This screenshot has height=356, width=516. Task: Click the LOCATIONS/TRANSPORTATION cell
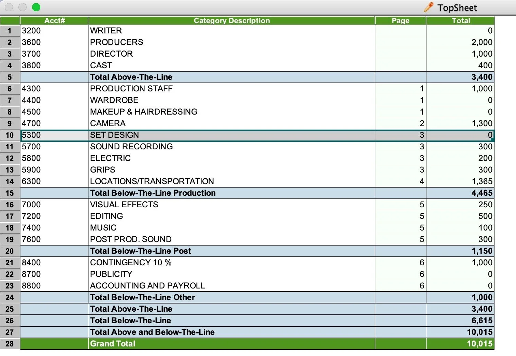pos(232,181)
